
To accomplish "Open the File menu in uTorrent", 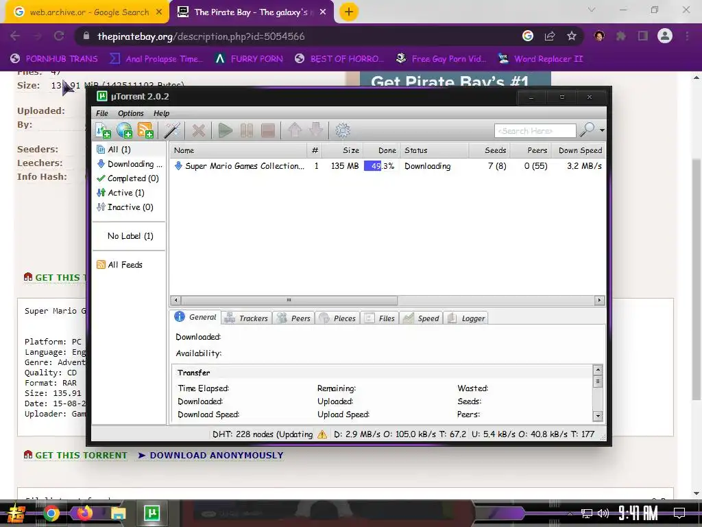I will coord(102,113).
